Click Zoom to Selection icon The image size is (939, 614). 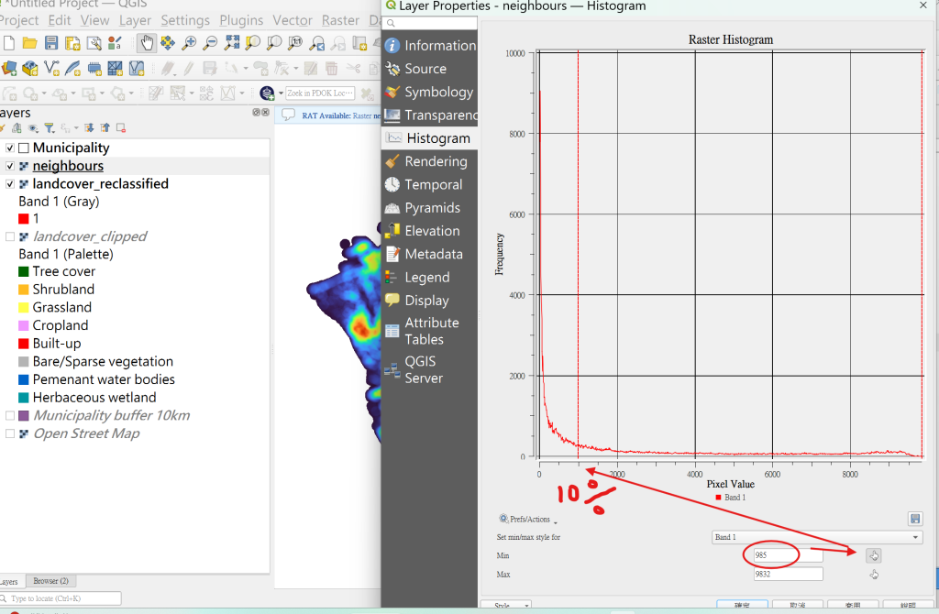[x=253, y=43]
